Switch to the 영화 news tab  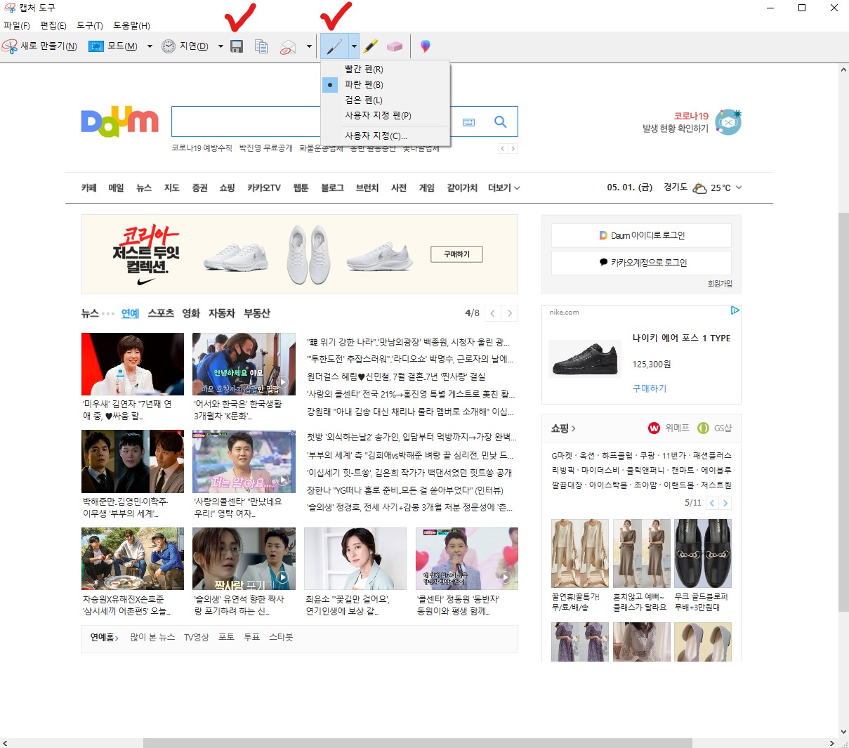click(191, 313)
